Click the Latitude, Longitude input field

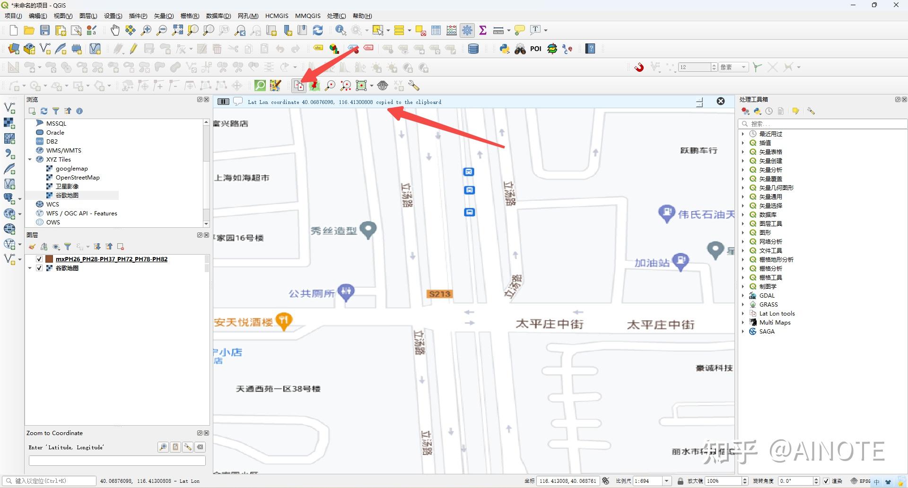click(117, 461)
